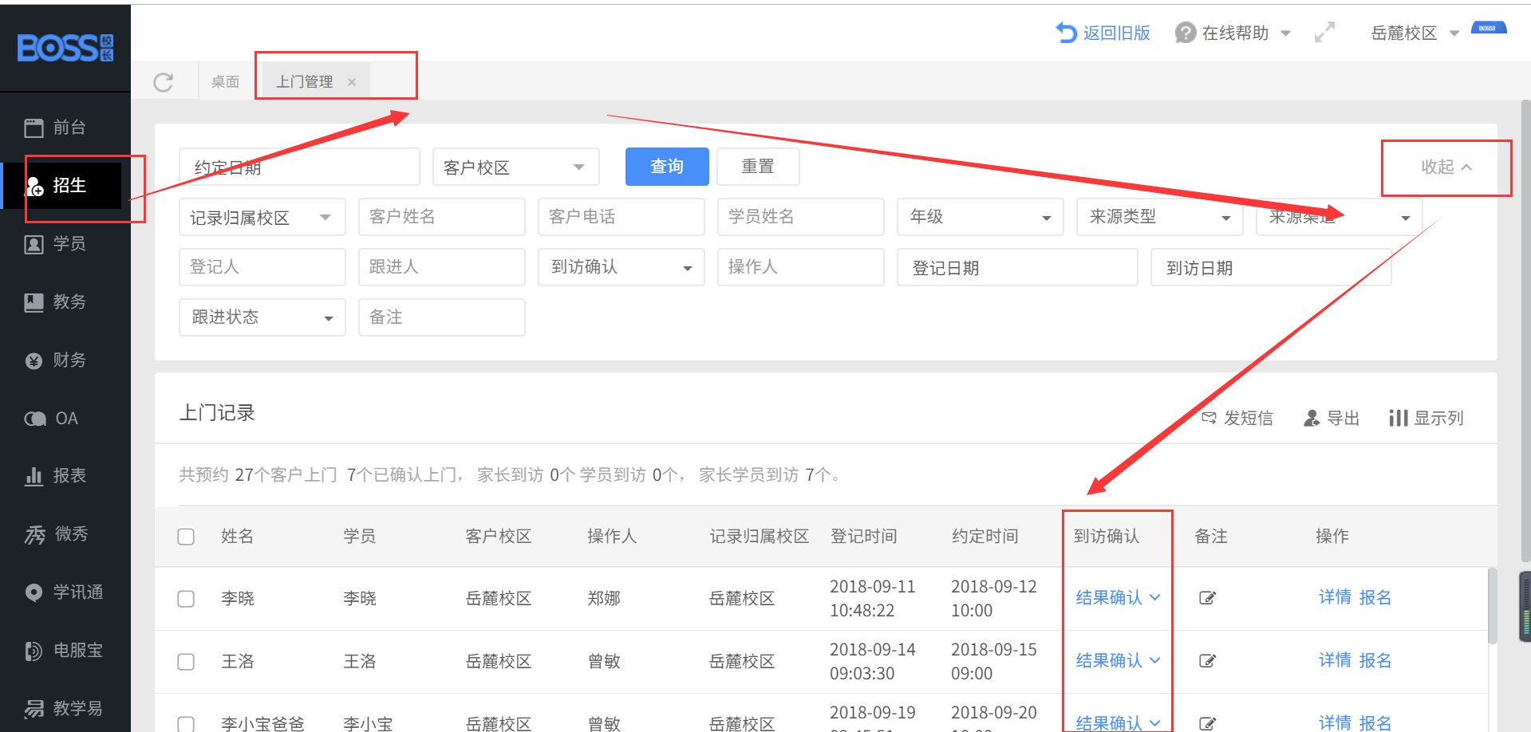The image size is (1531, 732).
Task: Click the 到访日期 date field
Action: point(1271,267)
